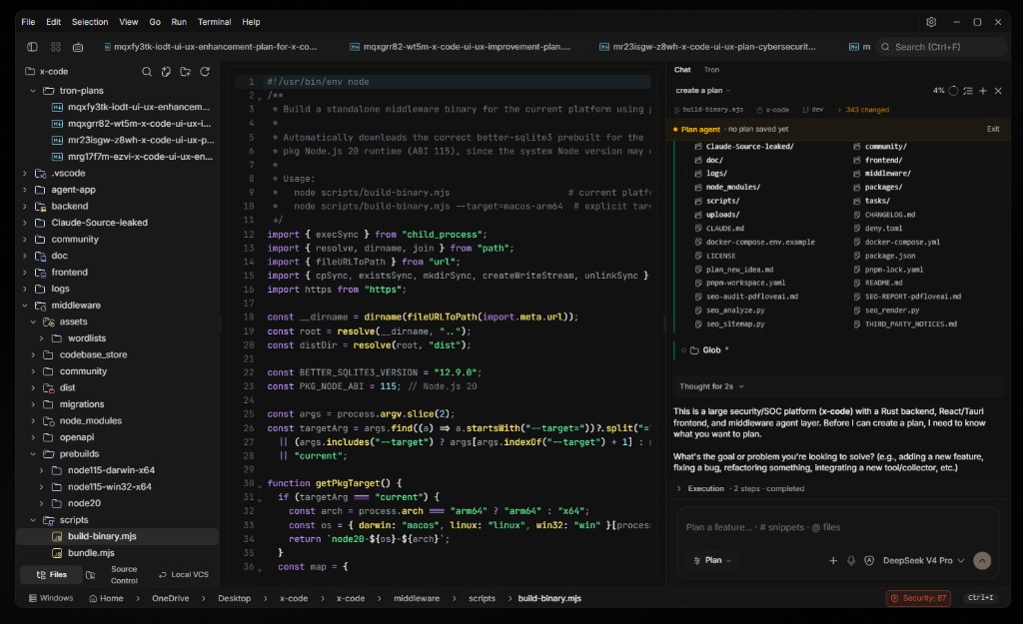Image resolution: width=1023 pixels, height=624 pixels.
Task: Send message with round arrow button
Action: (x=982, y=561)
